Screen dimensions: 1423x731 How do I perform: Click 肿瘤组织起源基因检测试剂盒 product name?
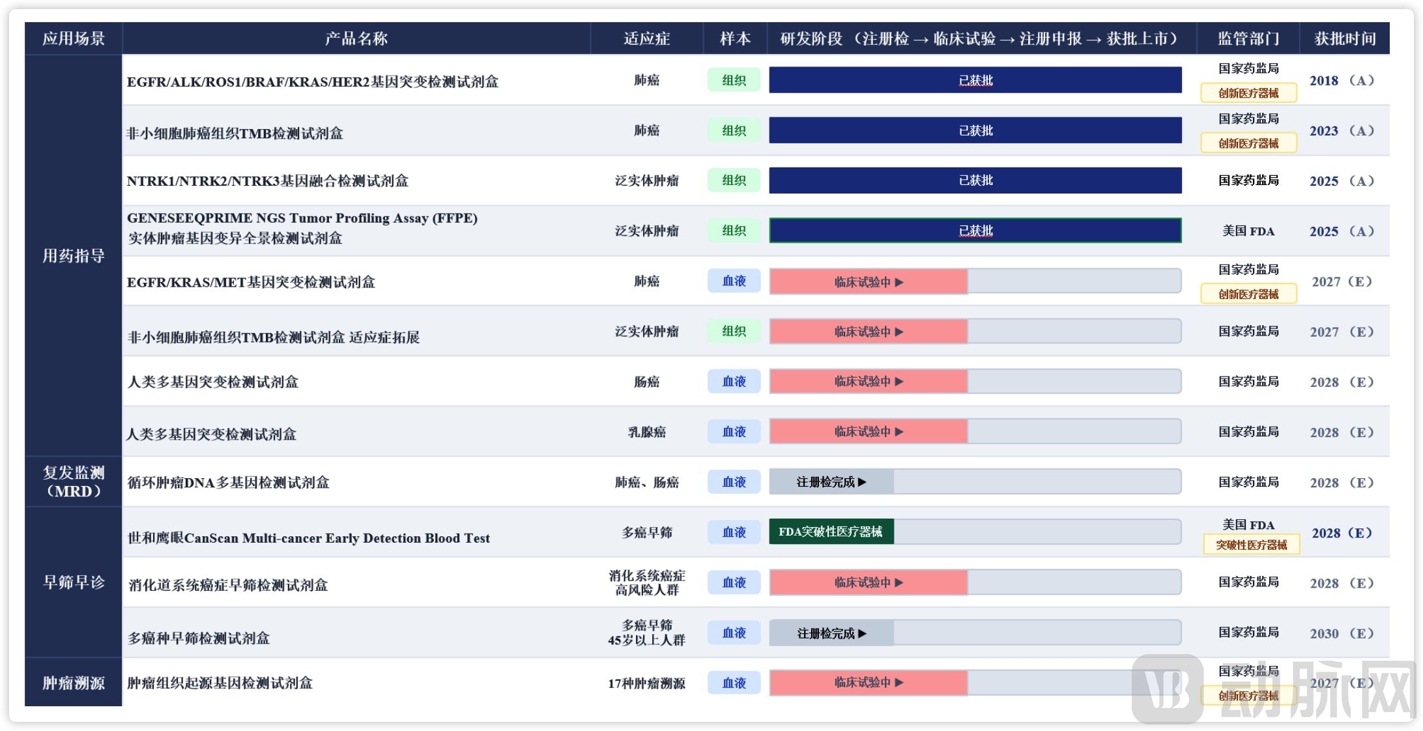point(220,683)
